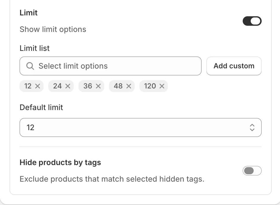Click the Add custom button

pyautogui.click(x=234, y=66)
